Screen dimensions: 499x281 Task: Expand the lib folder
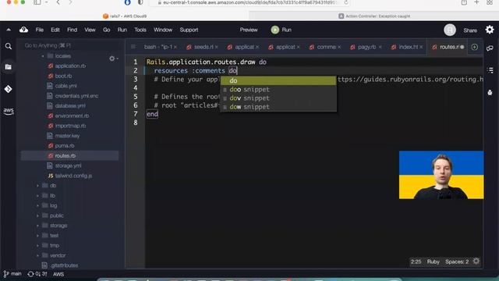[37, 196]
